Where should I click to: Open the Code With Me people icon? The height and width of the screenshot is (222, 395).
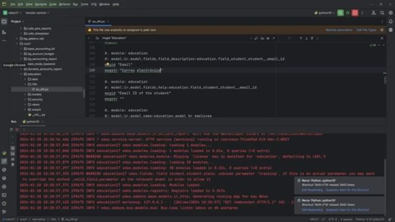(373, 13)
